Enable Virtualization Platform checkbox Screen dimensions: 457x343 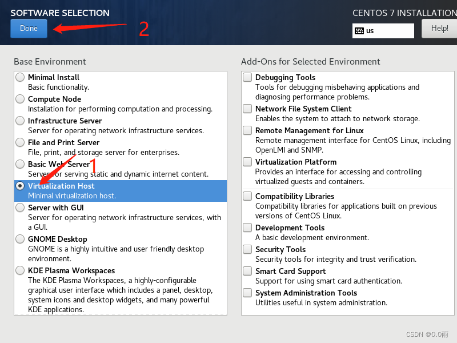click(x=247, y=162)
